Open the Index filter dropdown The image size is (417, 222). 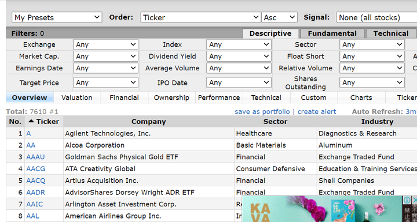[239, 44]
